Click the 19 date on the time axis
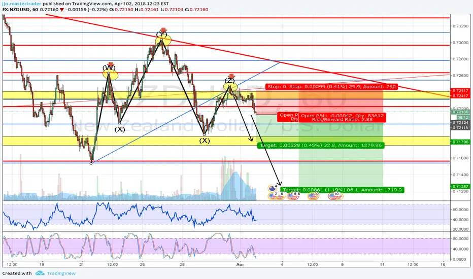 [x=42, y=264]
